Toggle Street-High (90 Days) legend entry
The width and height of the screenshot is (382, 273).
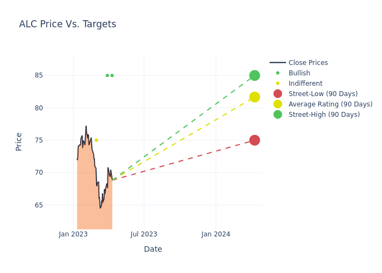[324, 115]
